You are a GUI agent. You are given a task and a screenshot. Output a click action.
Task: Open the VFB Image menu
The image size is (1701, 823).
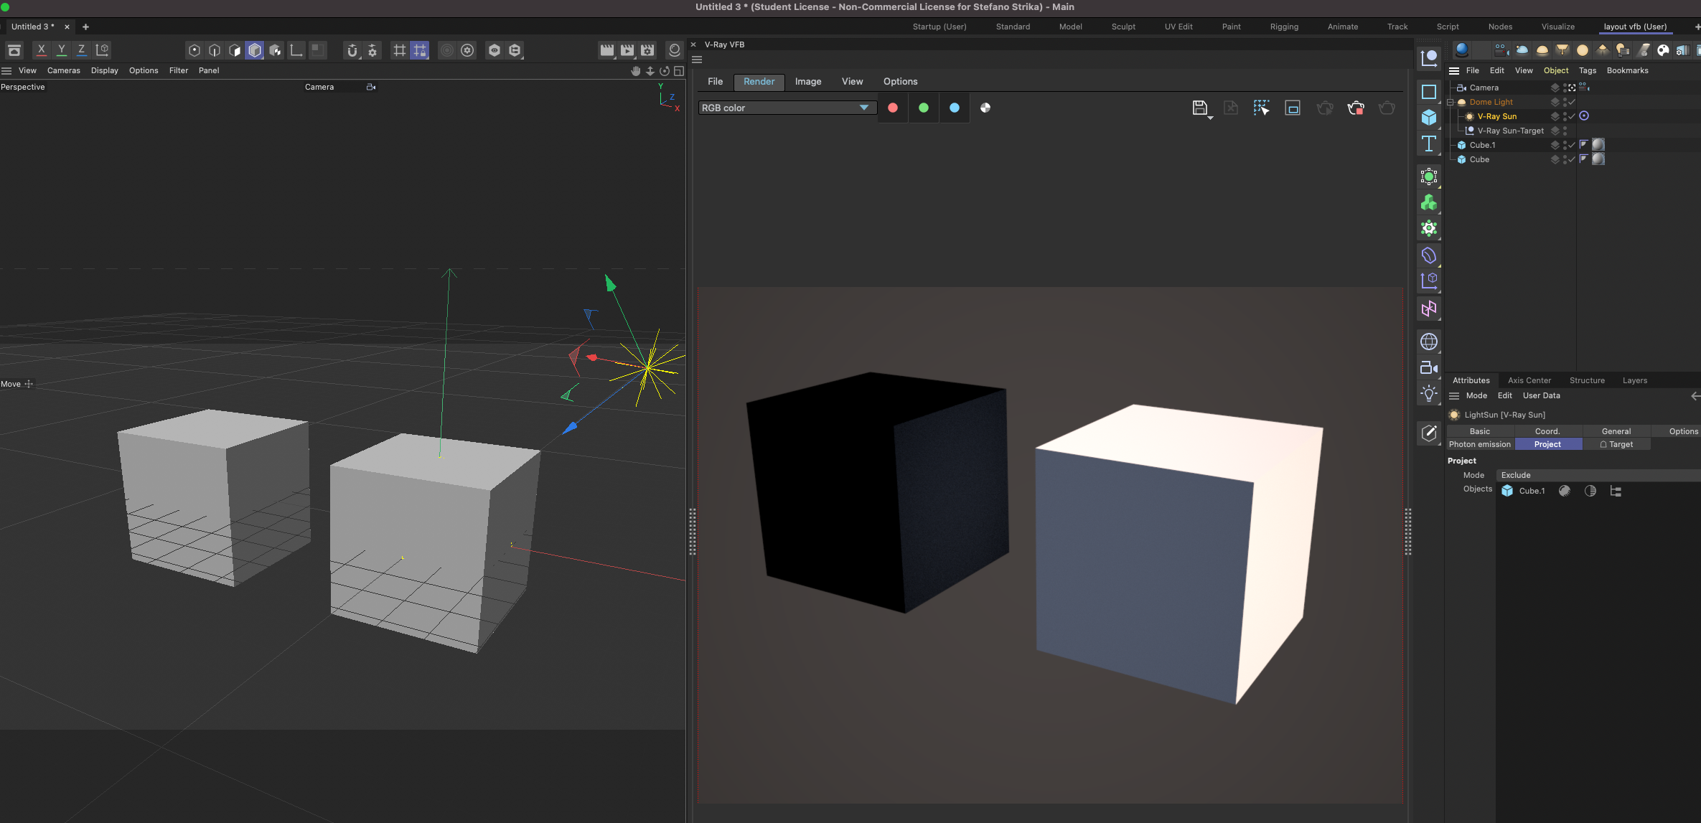[x=807, y=82]
